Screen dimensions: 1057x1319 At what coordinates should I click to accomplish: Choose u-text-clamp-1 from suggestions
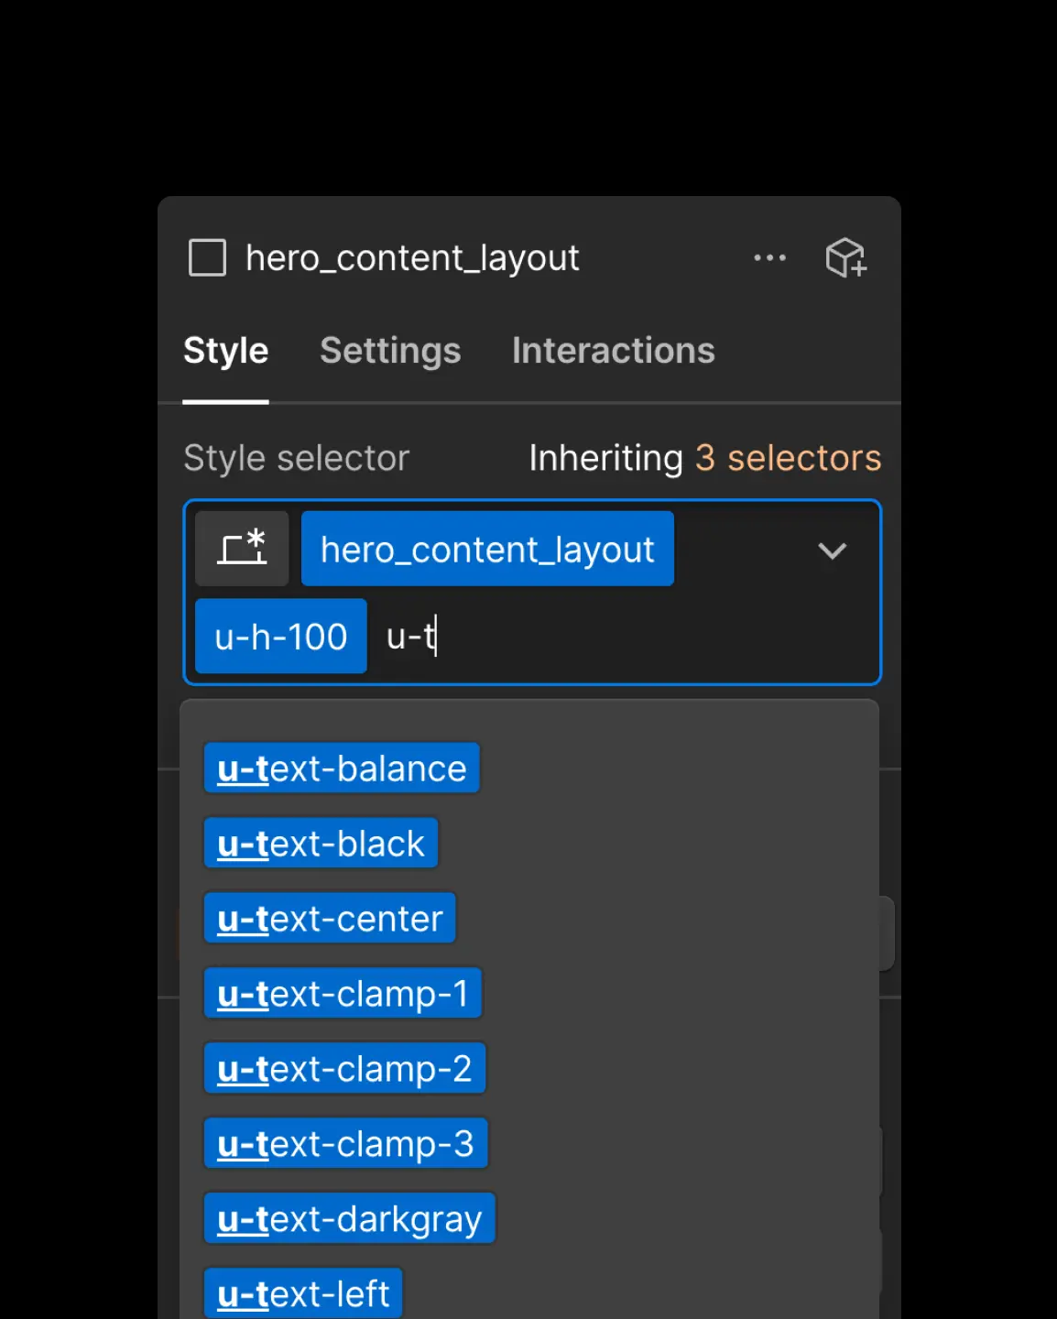tap(343, 993)
